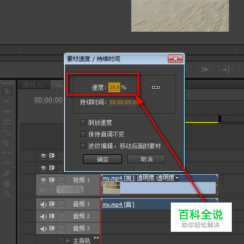Screen dimensions: 244x244
Task: Select the Track Select tool
Action: 7,102
